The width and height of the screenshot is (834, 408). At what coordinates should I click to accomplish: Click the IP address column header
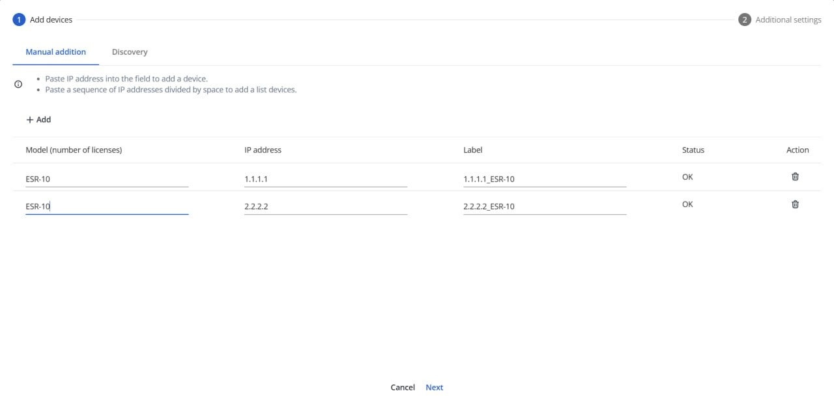pyautogui.click(x=263, y=150)
